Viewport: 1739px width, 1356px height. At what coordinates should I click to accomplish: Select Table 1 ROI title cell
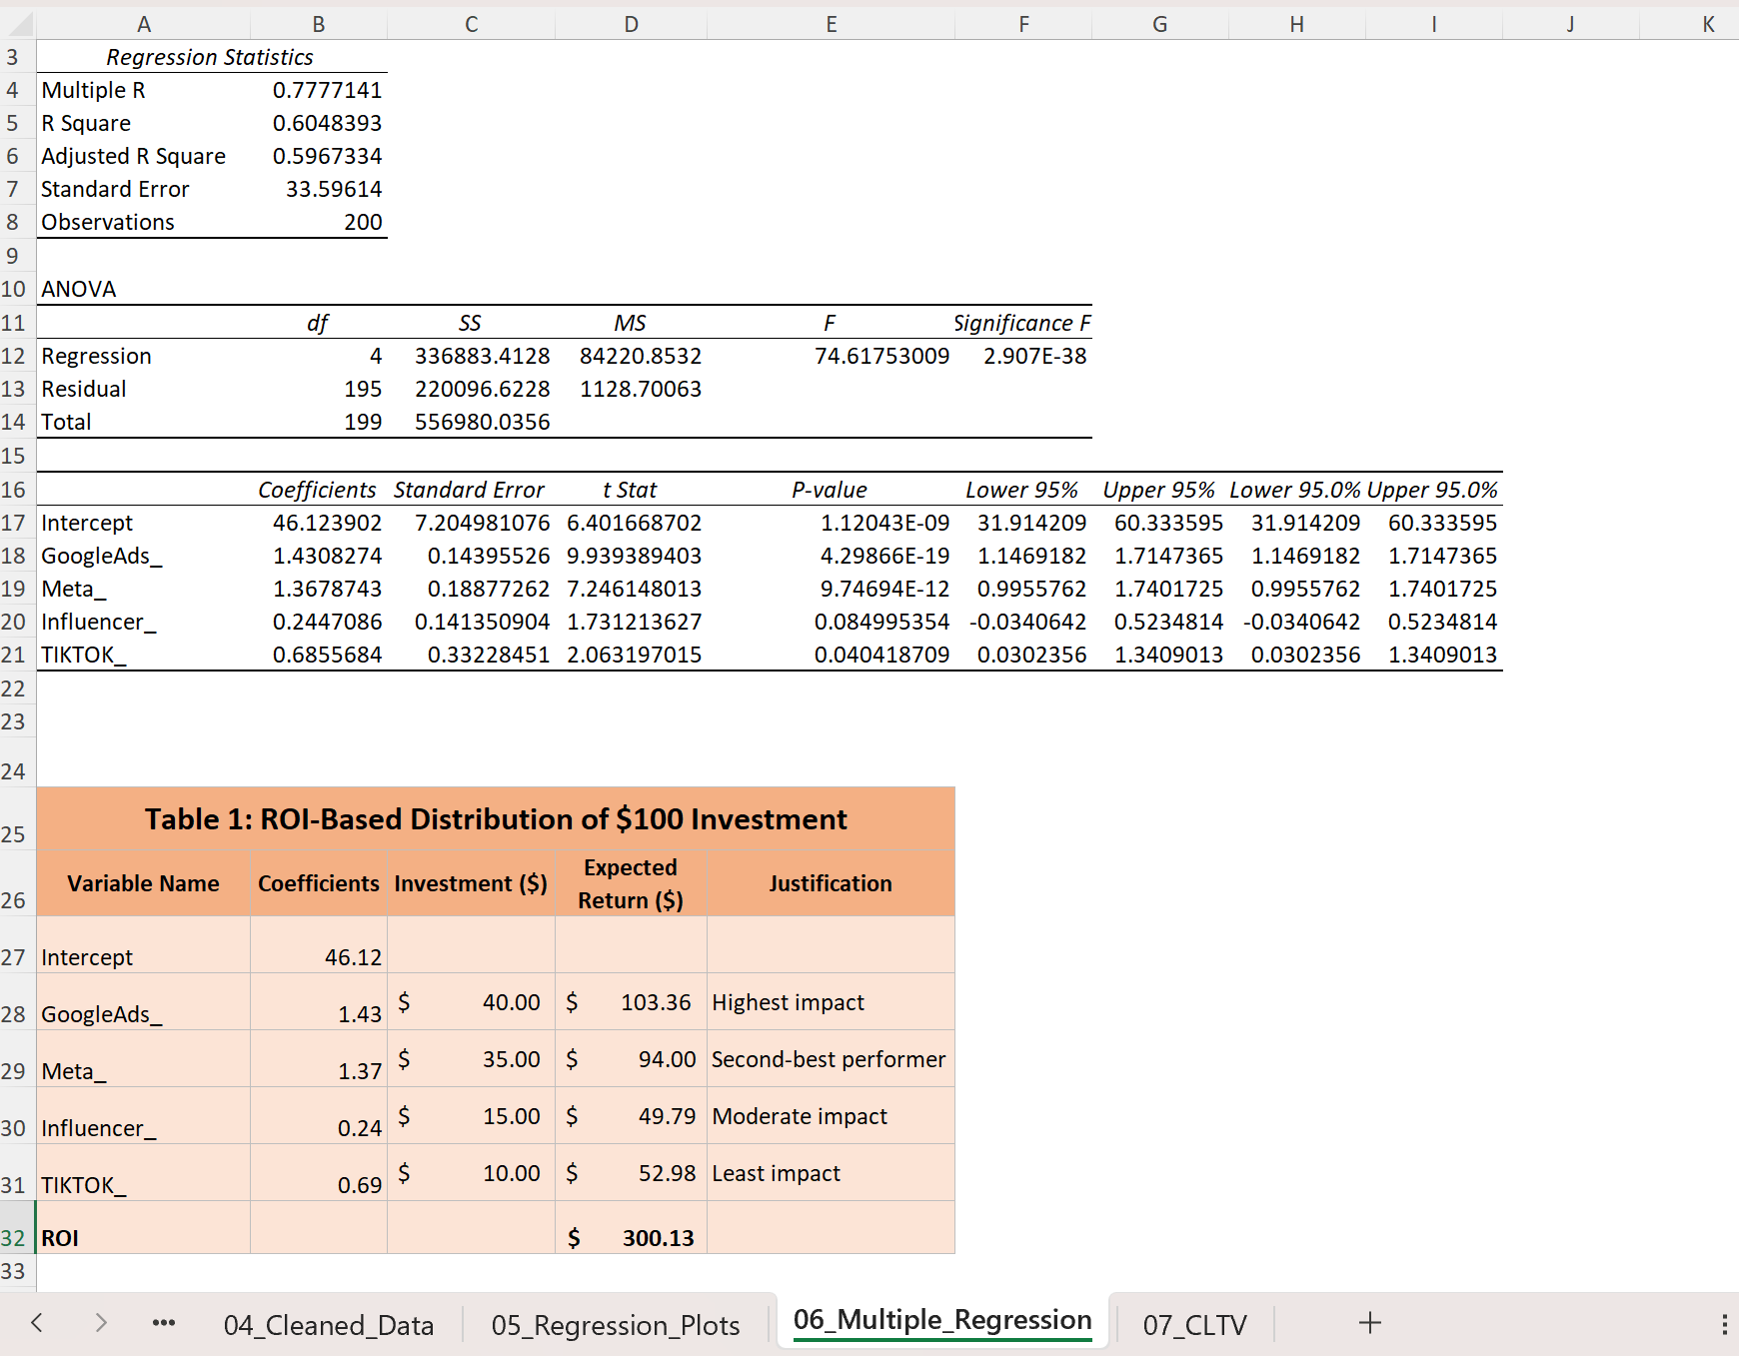coord(496,819)
